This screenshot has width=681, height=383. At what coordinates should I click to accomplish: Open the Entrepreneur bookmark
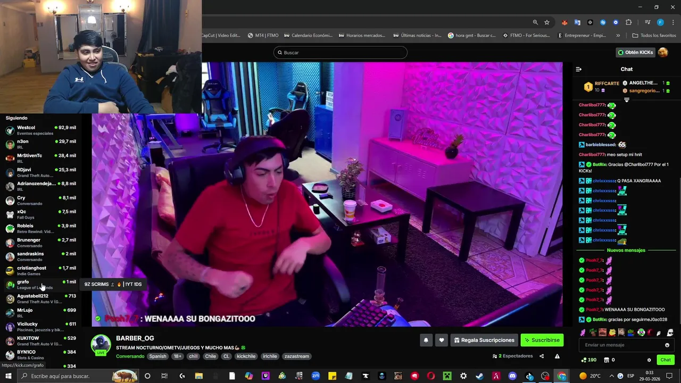582,36
